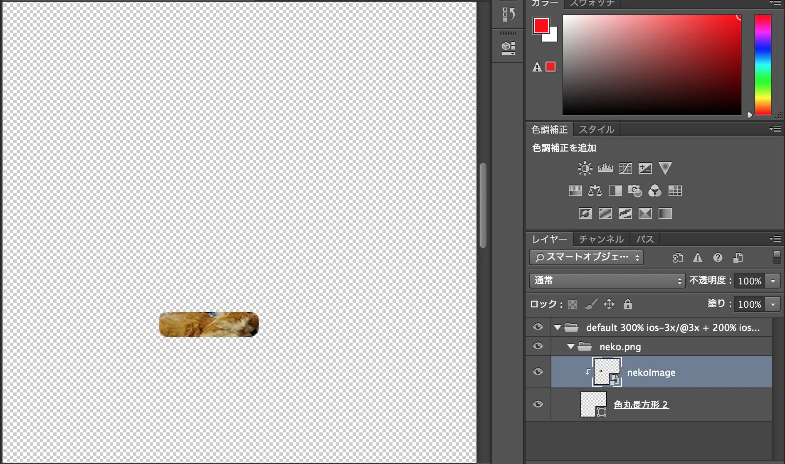
Task: Open the History panel icon
Action: (x=508, y=15)
